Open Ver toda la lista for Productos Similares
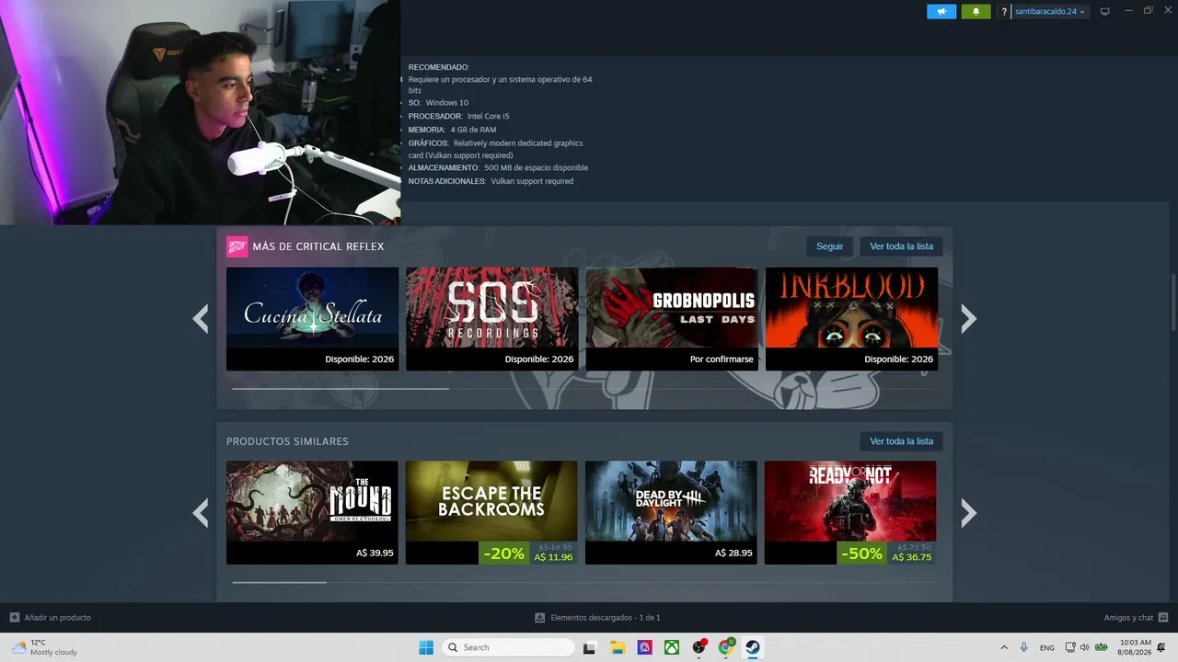The height and width of the screenshot is (662, 1178). coord(901,441)
